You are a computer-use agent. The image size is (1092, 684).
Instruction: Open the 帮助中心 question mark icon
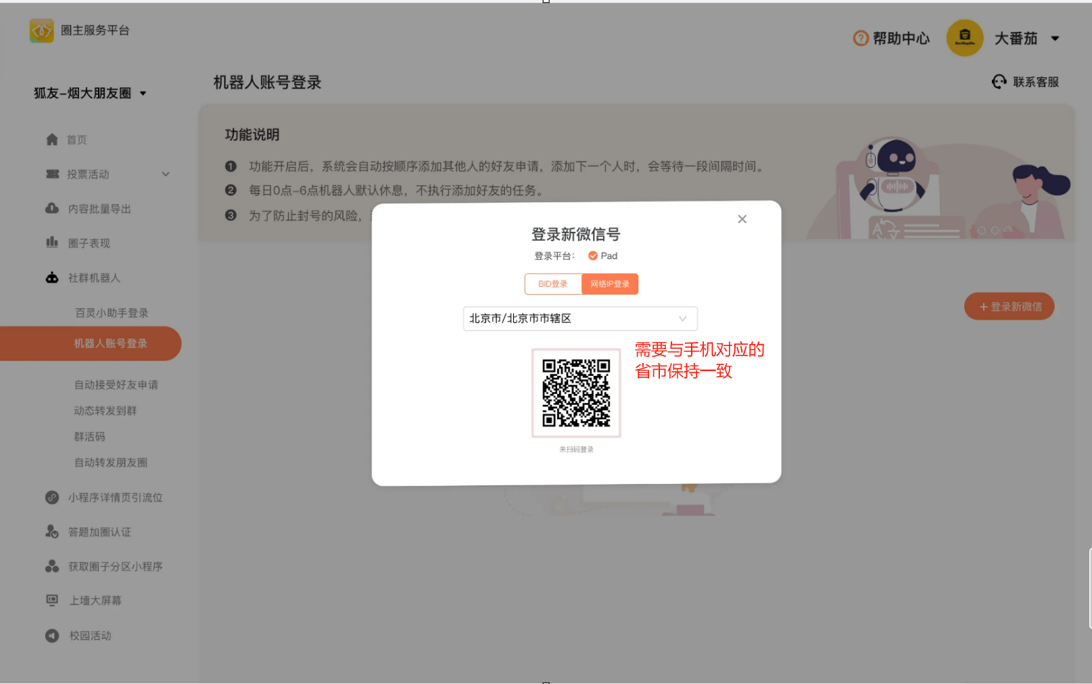click(x=861, y=39)
